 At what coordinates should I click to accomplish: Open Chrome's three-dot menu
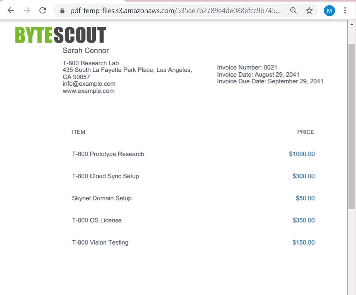tap(345, 11)
